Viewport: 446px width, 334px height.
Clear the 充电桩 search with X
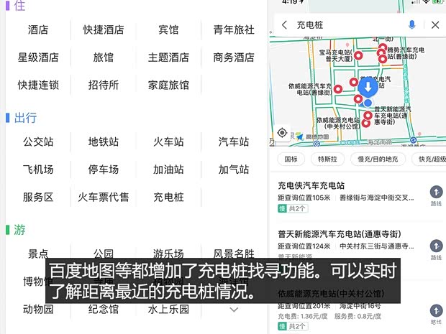coord(435,25)
